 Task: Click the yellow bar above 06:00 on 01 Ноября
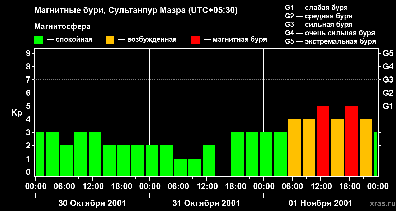click(x=295, y=147)
